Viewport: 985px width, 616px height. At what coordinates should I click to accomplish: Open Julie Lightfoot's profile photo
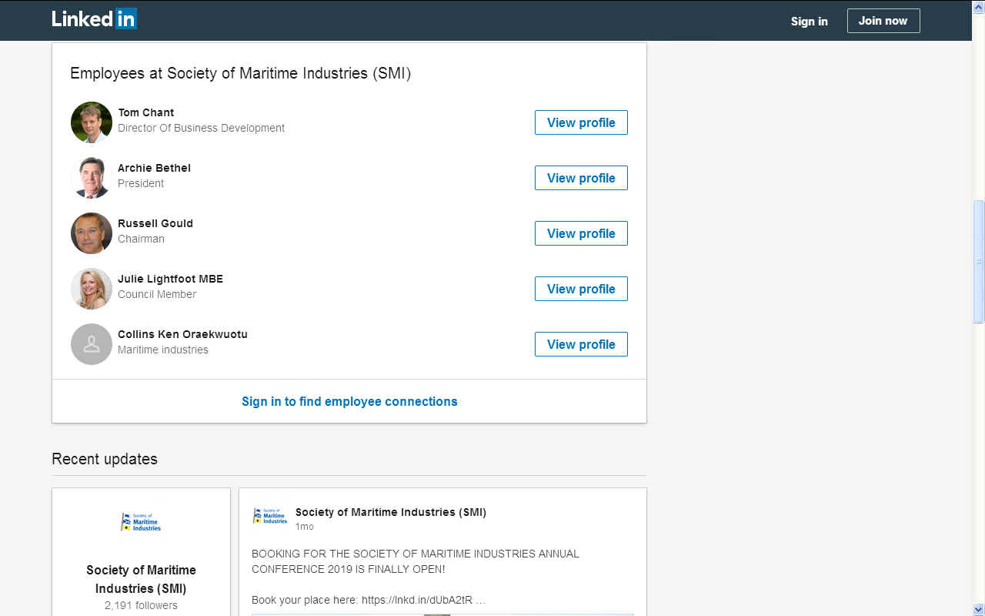(92, 289)
